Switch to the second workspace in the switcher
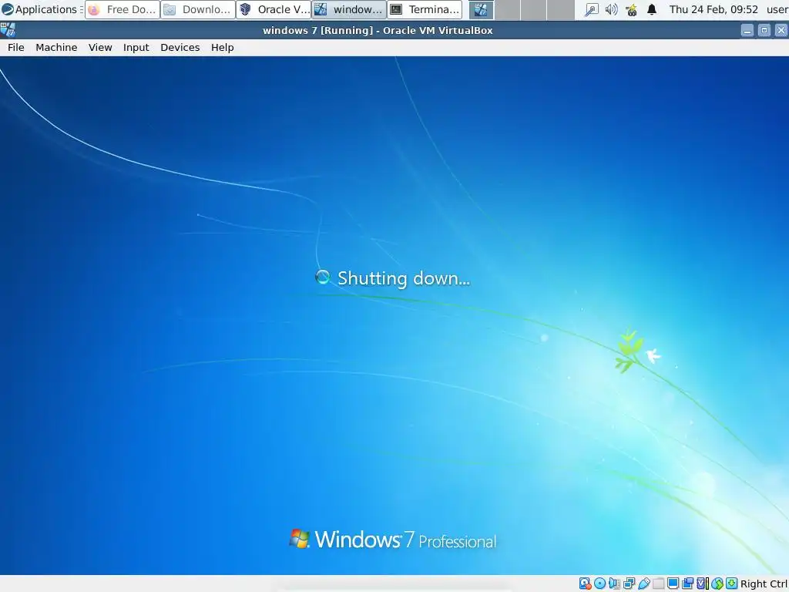The image size is (789, 592). 507,9
